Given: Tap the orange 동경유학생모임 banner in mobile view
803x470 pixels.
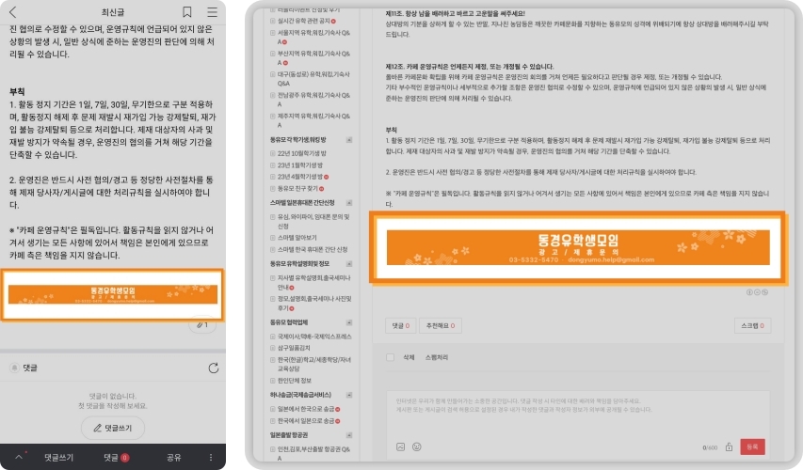Looking at the screenshot, I should pos(113,294).
